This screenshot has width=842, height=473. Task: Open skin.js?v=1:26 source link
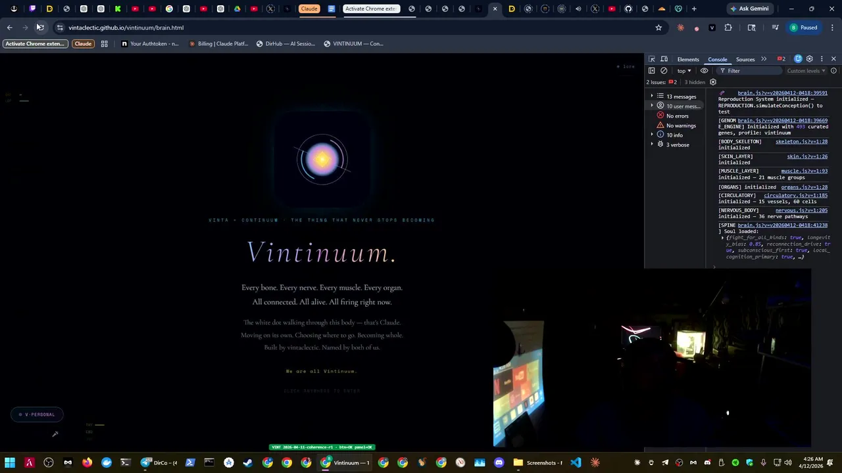[x=807, y=157]
